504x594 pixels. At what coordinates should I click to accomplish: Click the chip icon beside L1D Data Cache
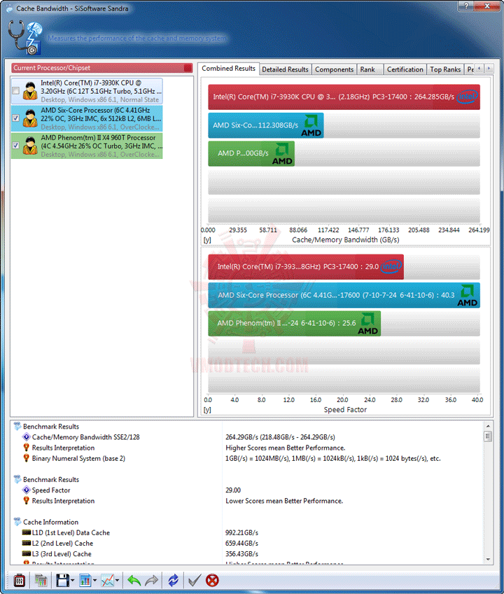coord(26,532)
